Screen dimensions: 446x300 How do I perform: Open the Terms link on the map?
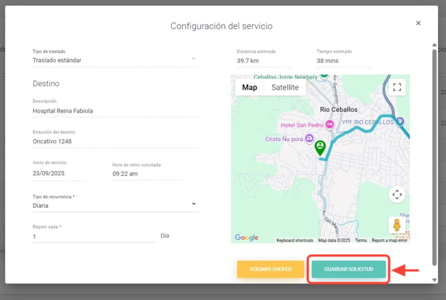click(361, 240)
